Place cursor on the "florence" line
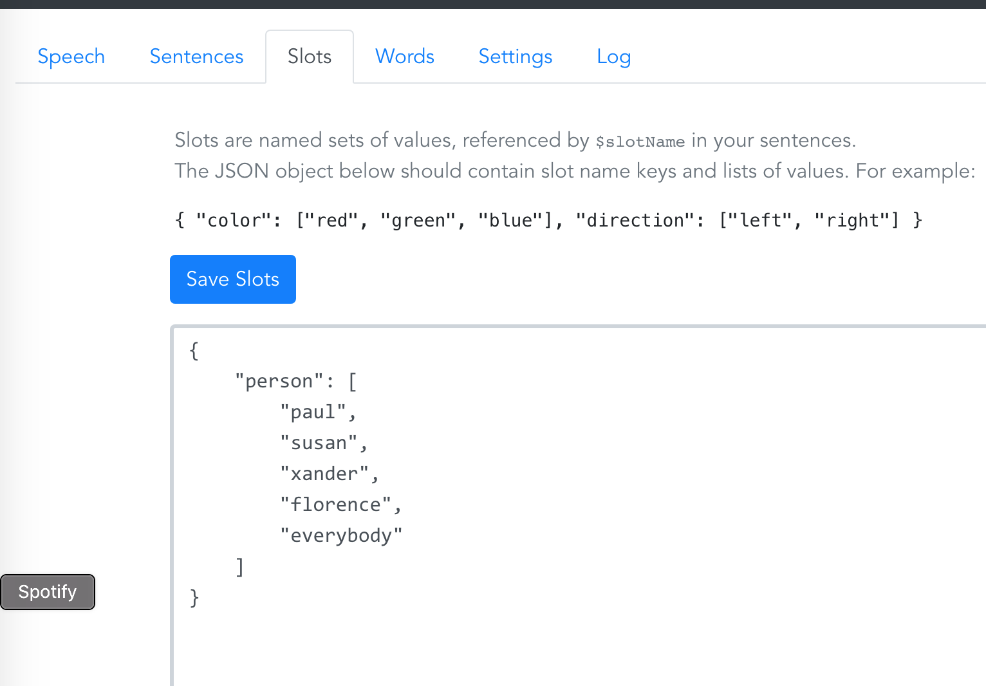Viewport: 986px width, 686px height. [x=335, y=505]
